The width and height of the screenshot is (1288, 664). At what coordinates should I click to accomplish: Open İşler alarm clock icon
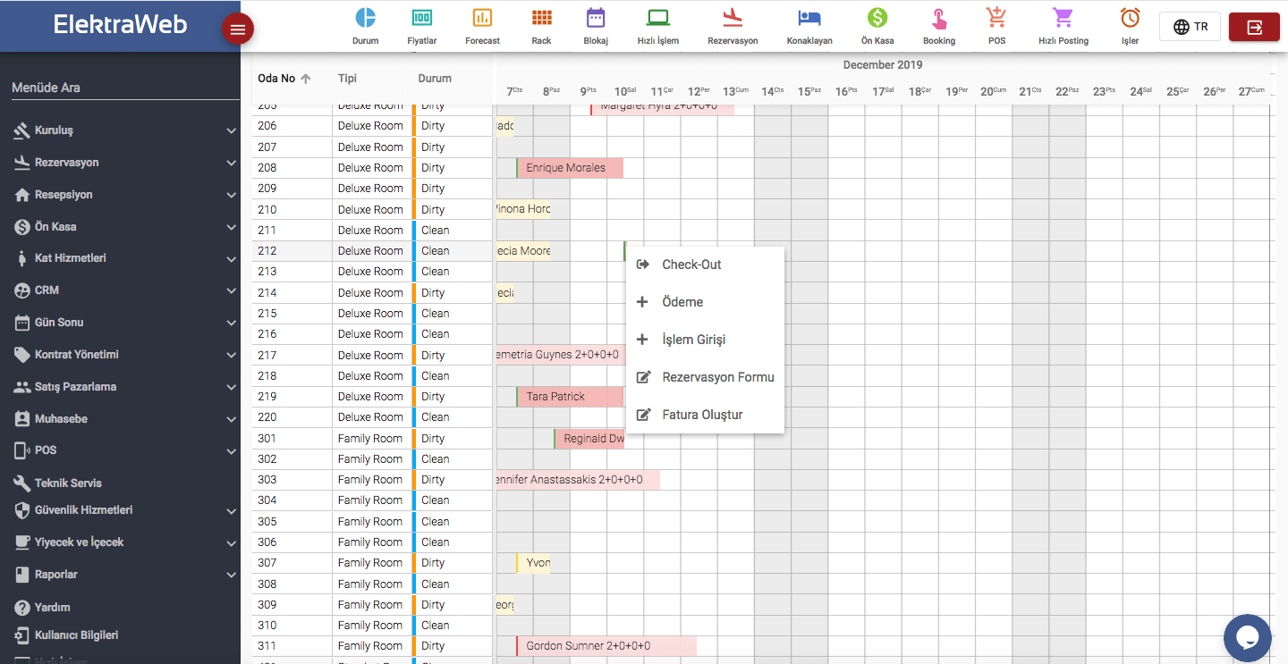1131,17
